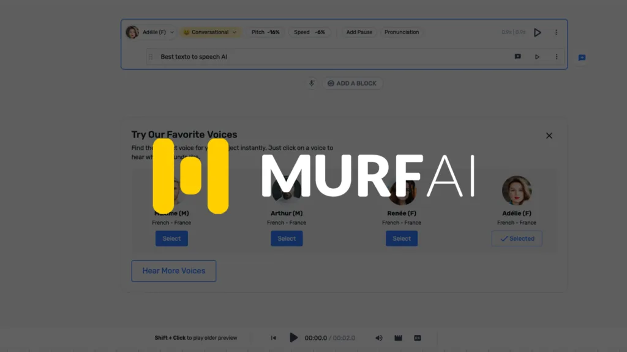
Task: Edit the text 'Best texto to speech AI'
Action: pos(193,57)
